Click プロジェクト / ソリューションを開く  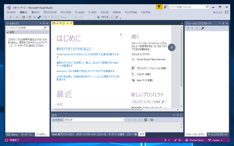(x=152, y=68)
